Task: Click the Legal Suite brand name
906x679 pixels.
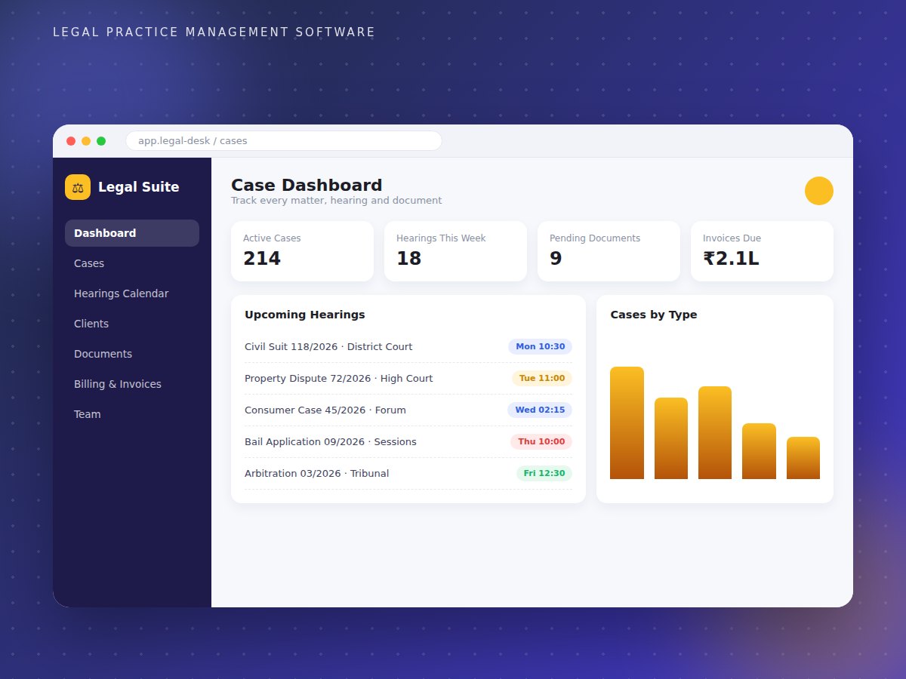Action: click(139, 187)
